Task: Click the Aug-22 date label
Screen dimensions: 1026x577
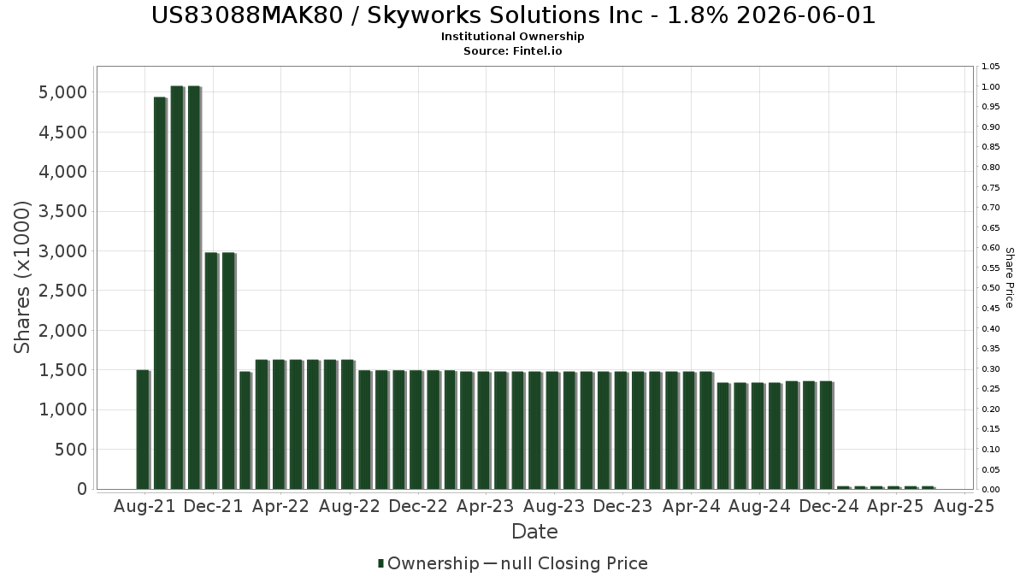Action: click(349, 506)
